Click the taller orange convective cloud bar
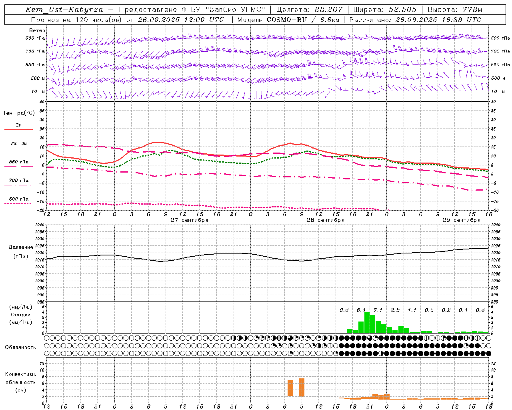Screen dimensions: 512x410 [302, 387]
